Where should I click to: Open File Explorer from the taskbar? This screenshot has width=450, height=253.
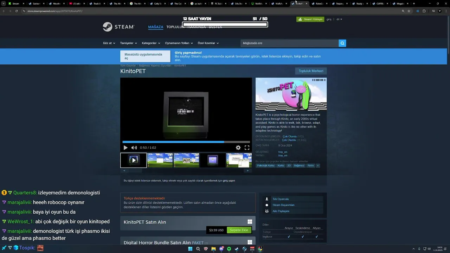click(213, 249)
